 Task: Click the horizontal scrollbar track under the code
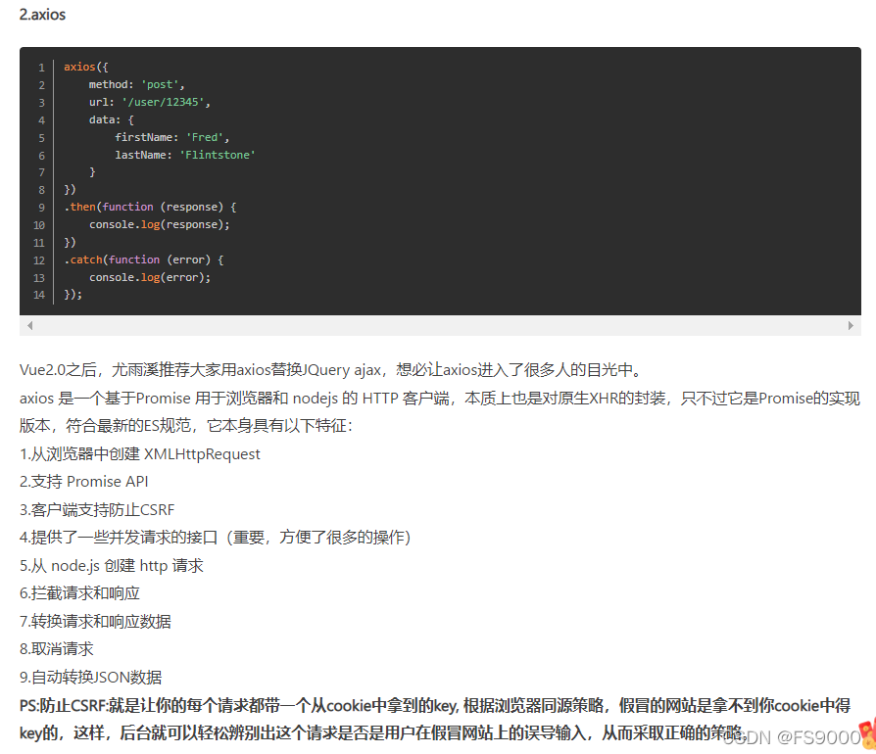440,325
